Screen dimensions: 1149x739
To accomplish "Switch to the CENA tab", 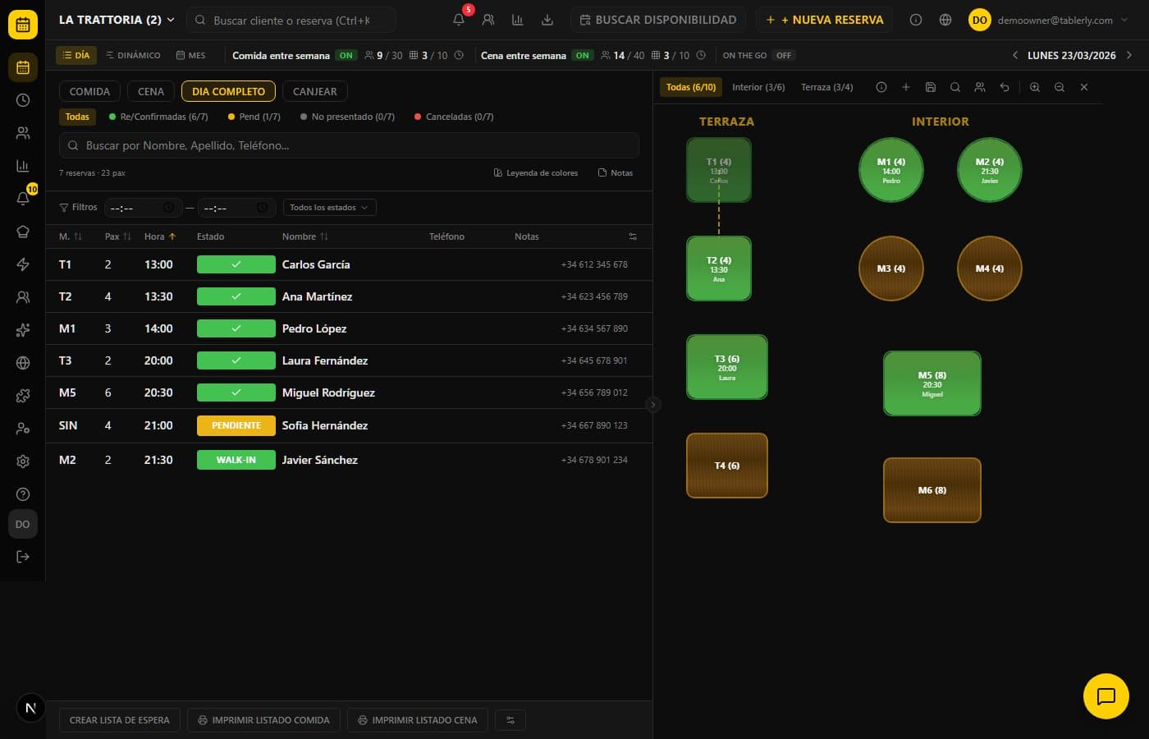I will point(151,91).
